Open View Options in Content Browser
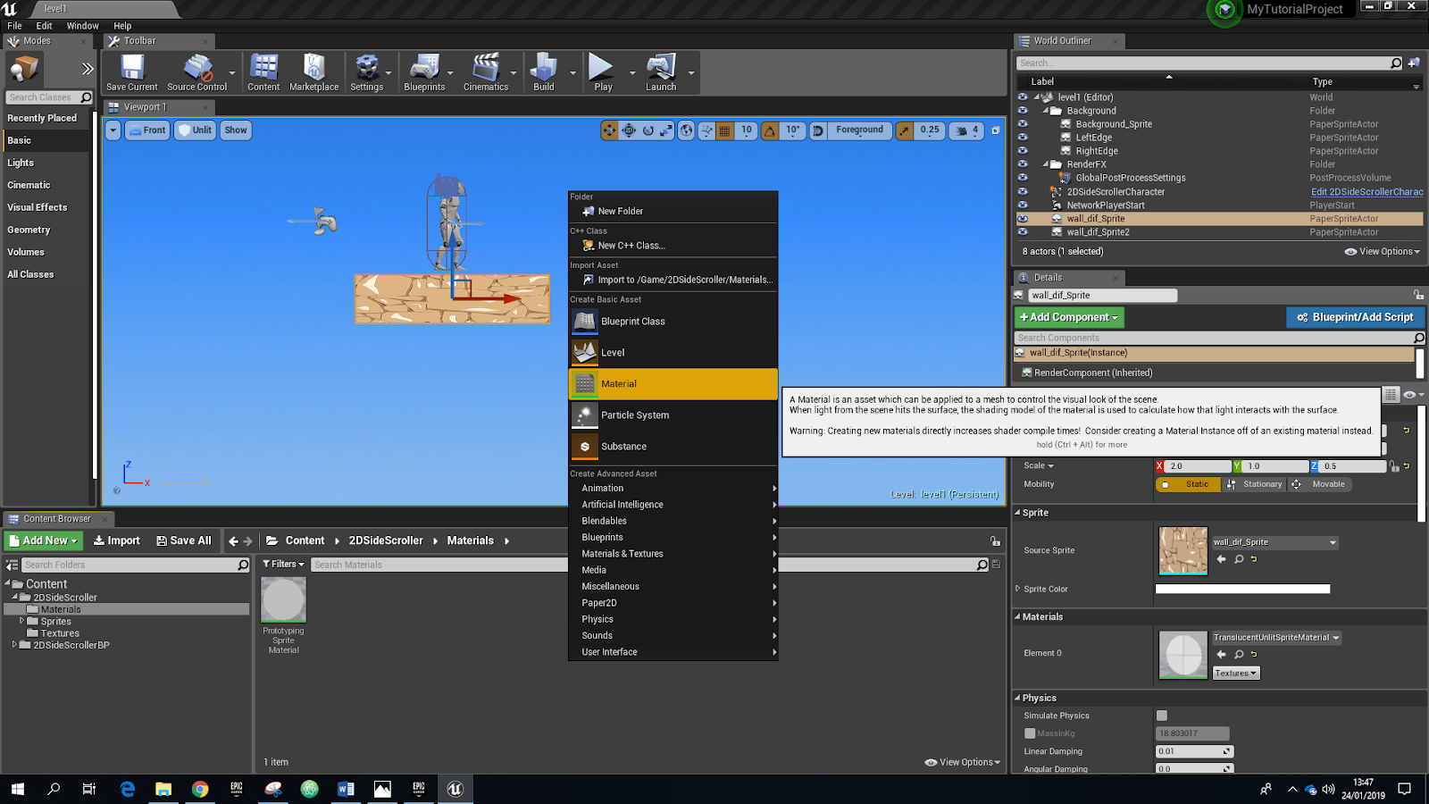Image resolution: width=1429 pixels, height=804 pixels. tap(963, 762)
